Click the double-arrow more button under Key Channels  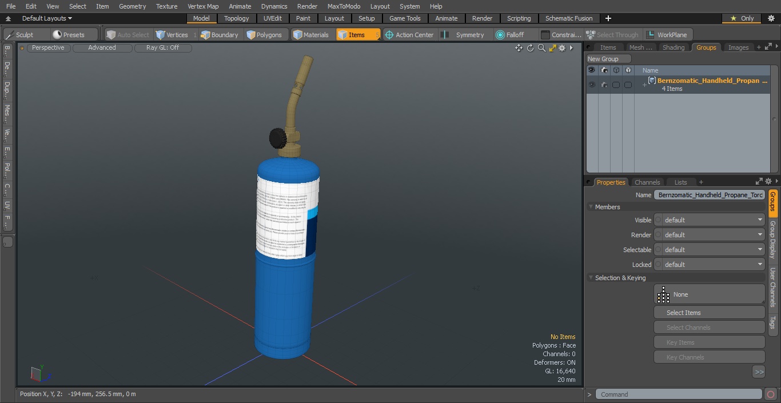click(759, 372)
